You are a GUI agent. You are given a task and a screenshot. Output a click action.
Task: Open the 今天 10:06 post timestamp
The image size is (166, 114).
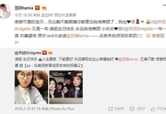coord(23,15)
